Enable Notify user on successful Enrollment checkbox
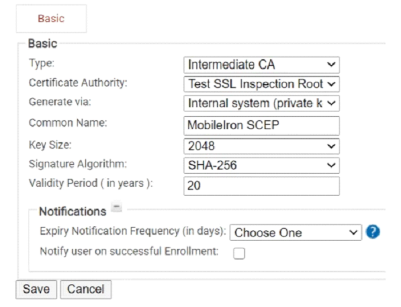Image resolution: width=401 pixels, height=307 pixels. point(239,253)
